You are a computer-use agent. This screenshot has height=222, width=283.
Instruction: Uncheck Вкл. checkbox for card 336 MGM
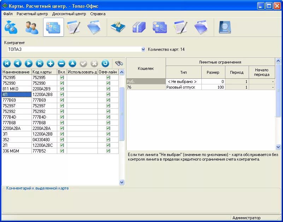pyautogui.click(x=62, y=151)
